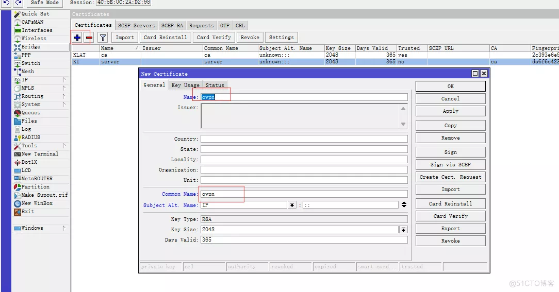
Task: Click the blue plus add certificate icon
Action: pyautogui.click(x=77, y=37)
